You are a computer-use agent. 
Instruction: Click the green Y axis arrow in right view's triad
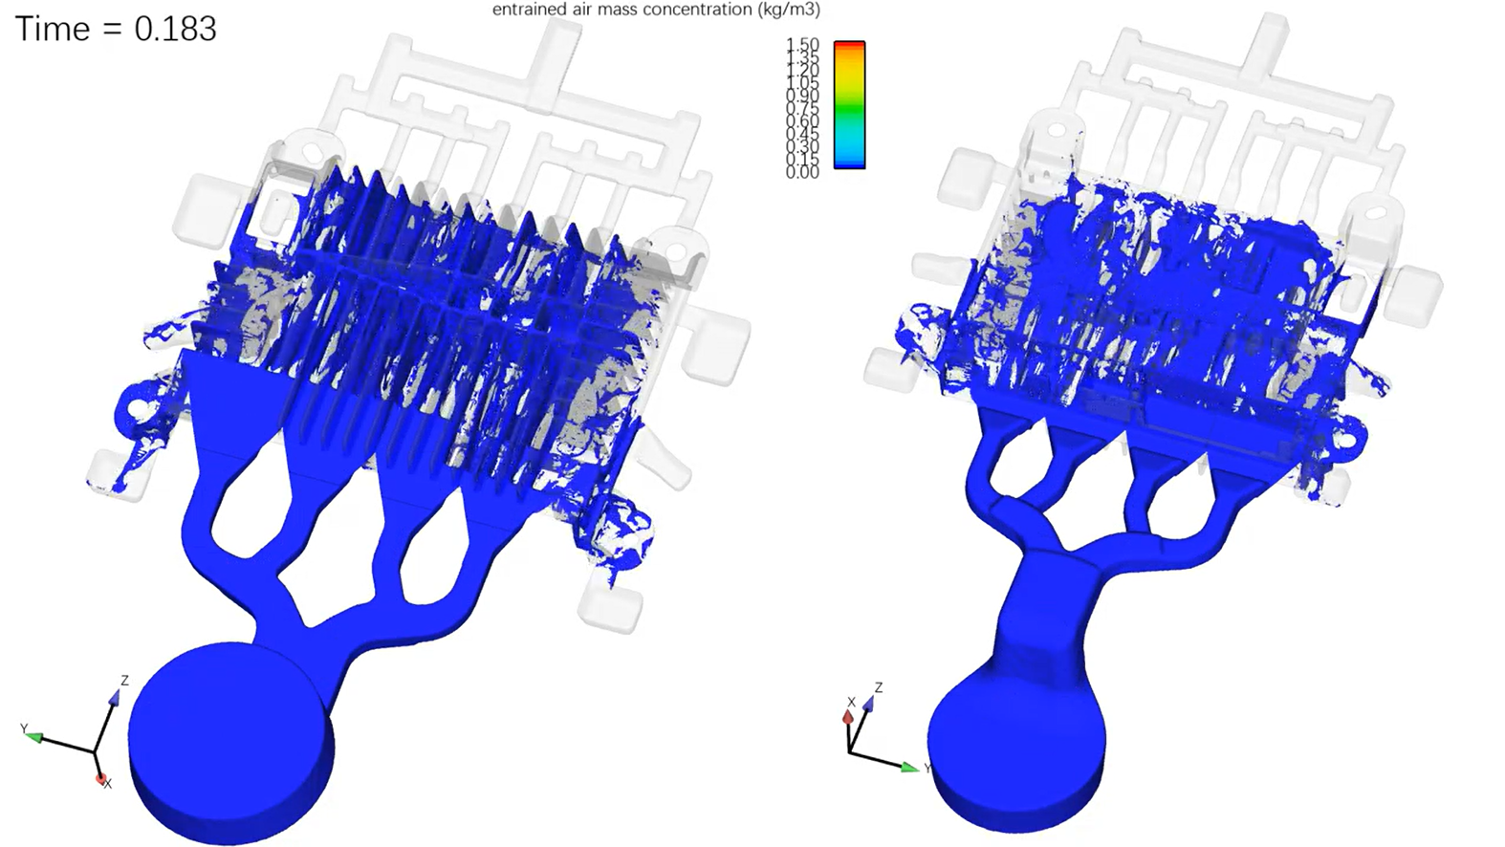point(909,767)
